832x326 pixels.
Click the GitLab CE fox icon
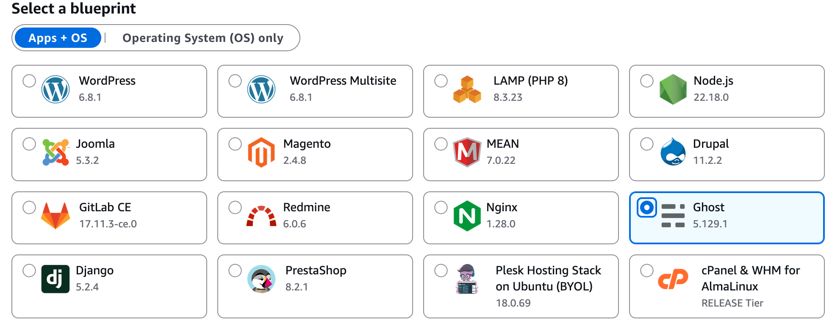tap(55, 215)
